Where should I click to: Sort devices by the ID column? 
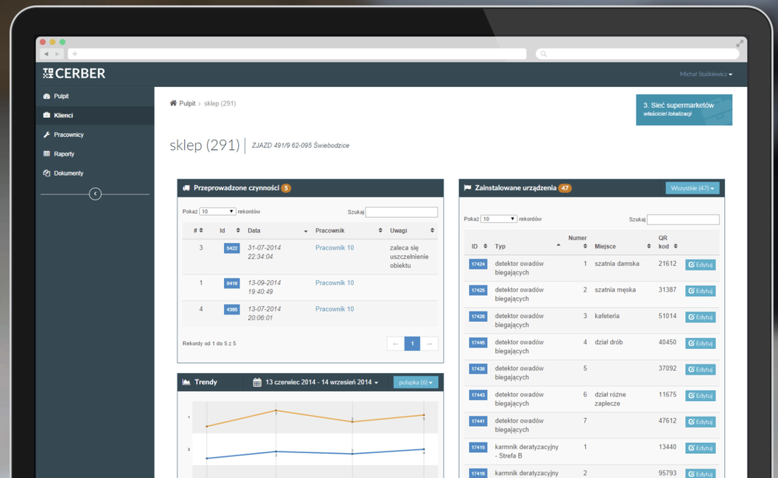coord(478,246)
